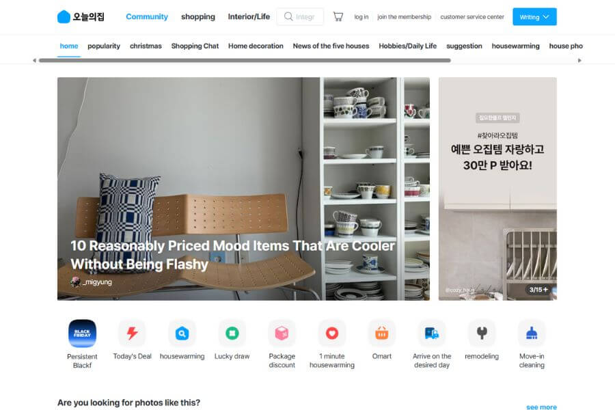Select the Today's Deal lightning icon

[x=132, y=333]
